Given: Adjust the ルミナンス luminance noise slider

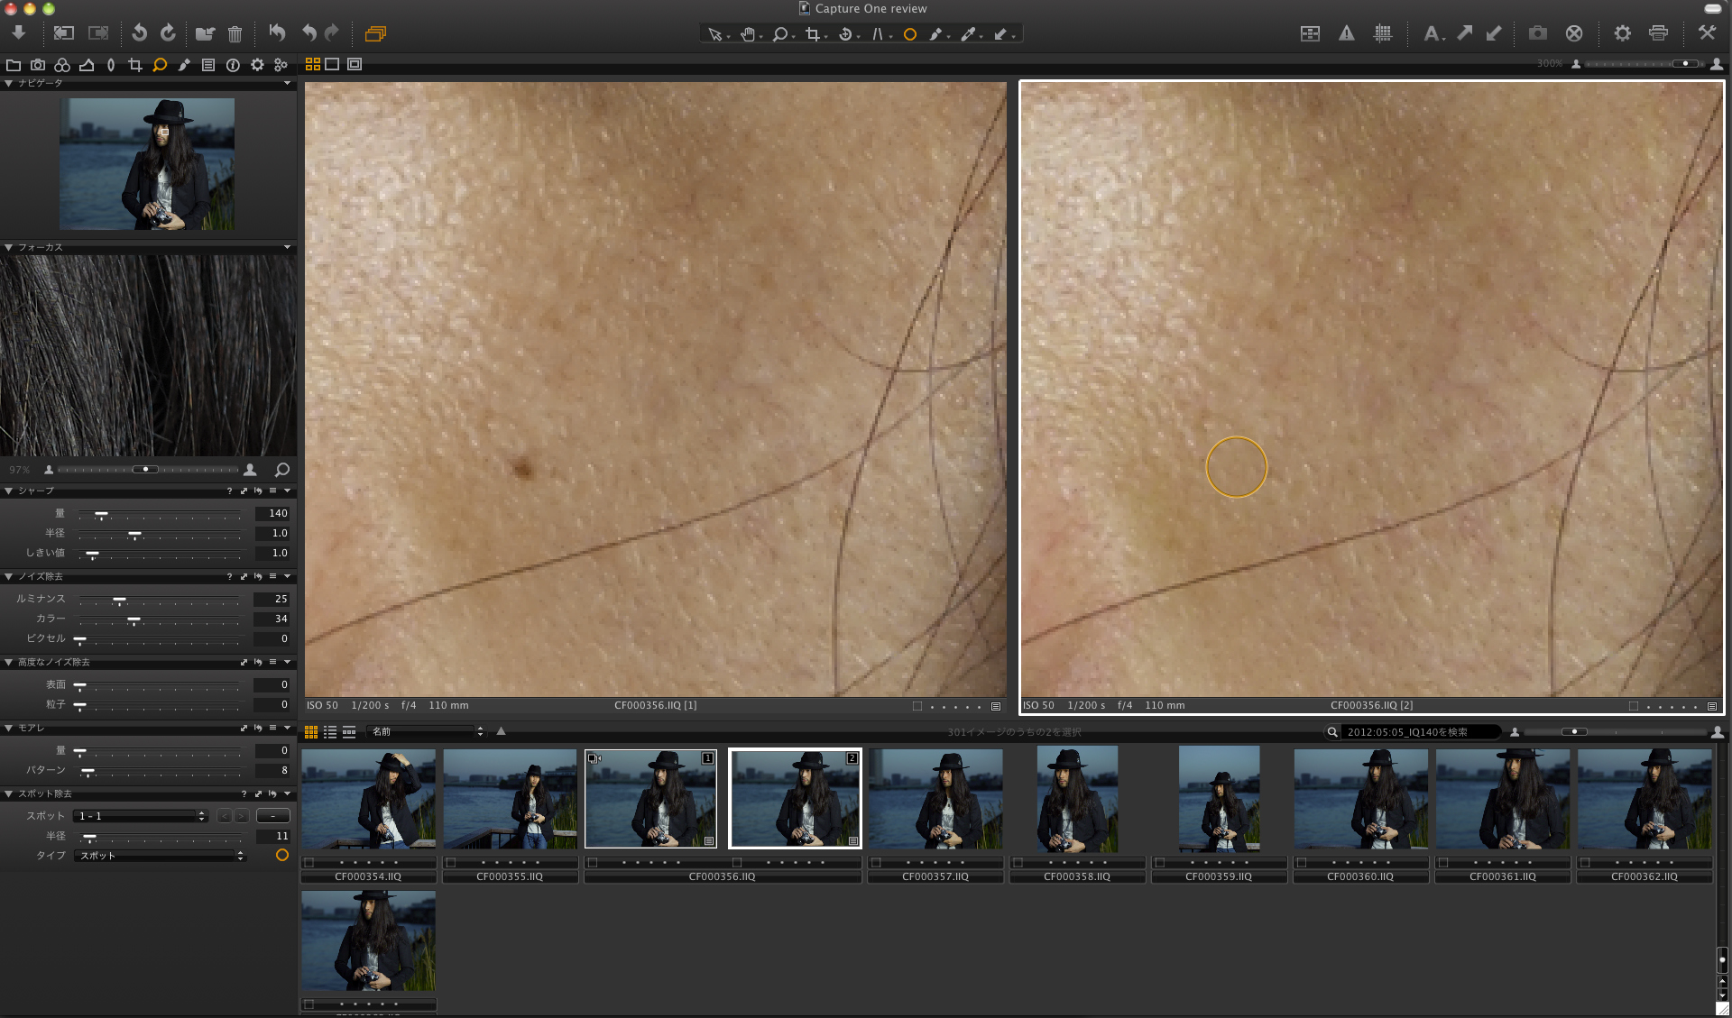Looking at the screenshot, I should pos(119,600).
